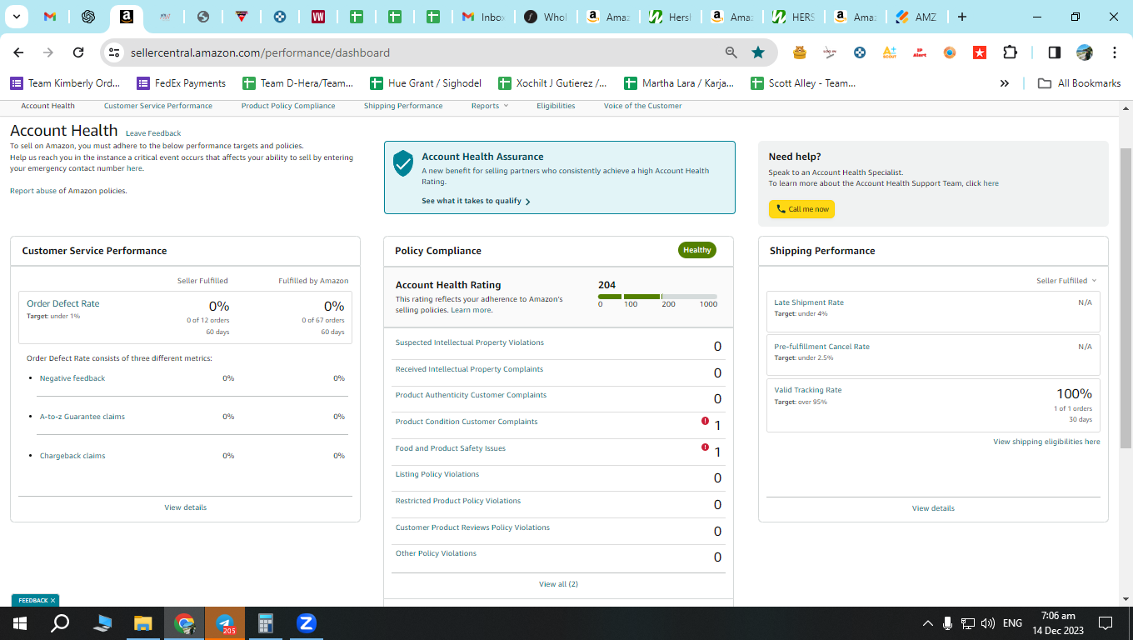The width and height of the screenshot is (1133, 640).
Task: Open the TunnelBear extension icon
Action: coord(800,52)
